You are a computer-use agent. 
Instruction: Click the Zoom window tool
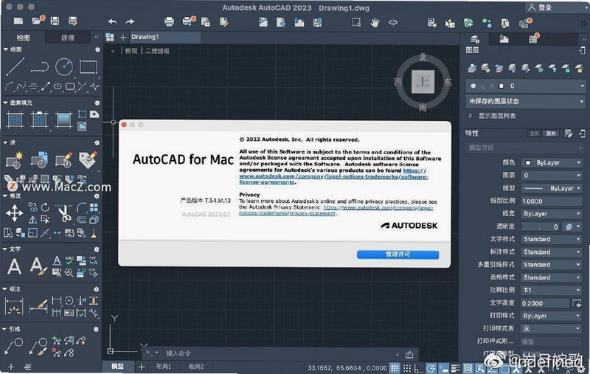[356, 23]
